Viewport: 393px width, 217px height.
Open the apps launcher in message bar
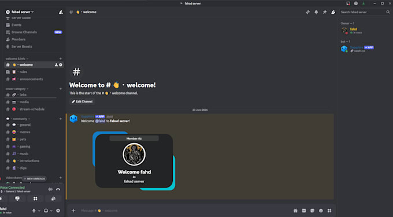(329, 211)
